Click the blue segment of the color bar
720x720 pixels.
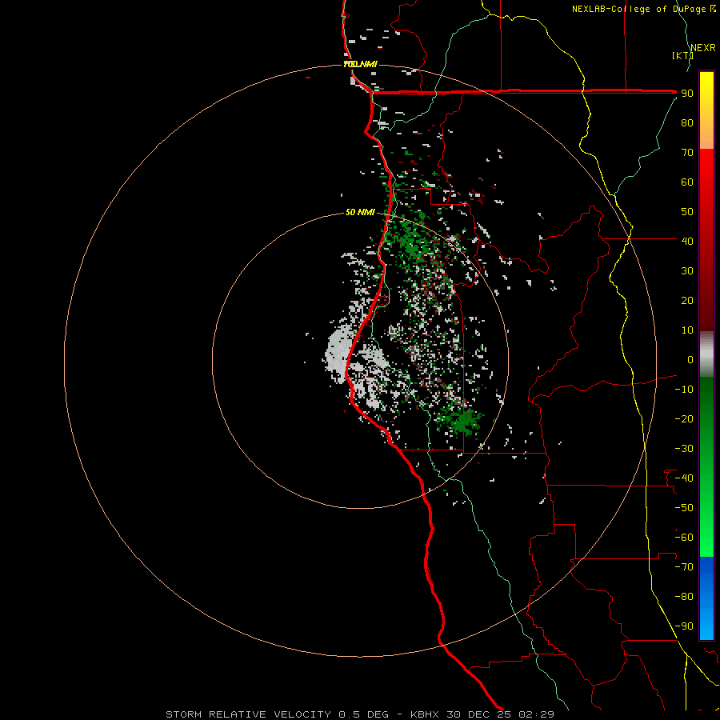[706, 598]
